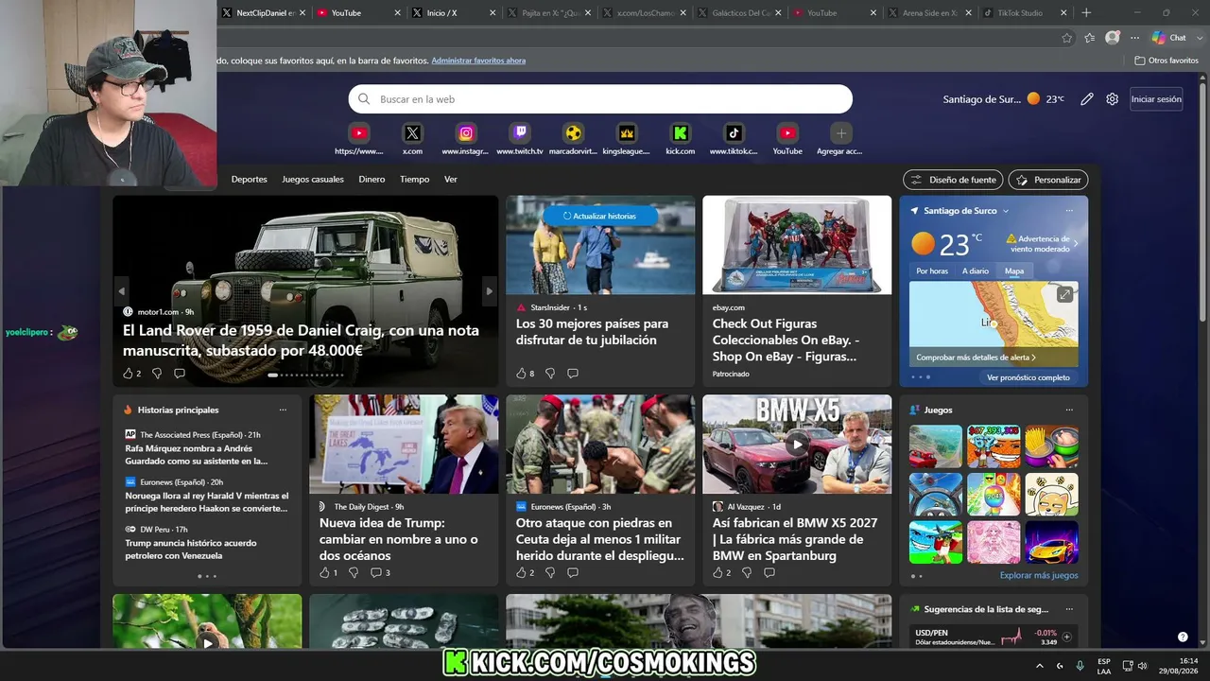Click the Personalizar button
This screenshot has height=681, width=1210.
[x=1048, y=180]
